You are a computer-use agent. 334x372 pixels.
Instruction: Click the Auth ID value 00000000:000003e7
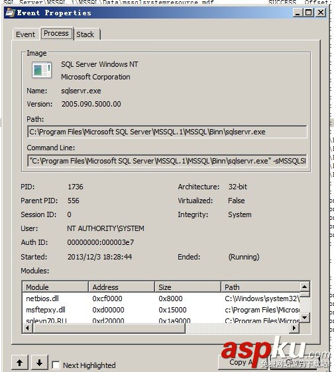[101, 242]
